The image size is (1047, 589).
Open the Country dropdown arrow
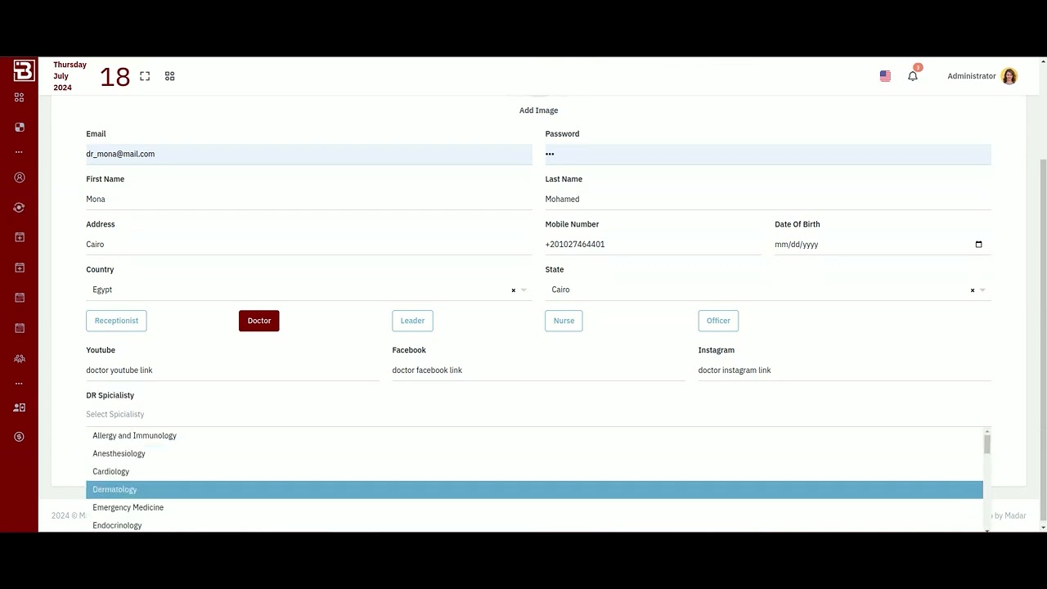click(x=523, y=290)
